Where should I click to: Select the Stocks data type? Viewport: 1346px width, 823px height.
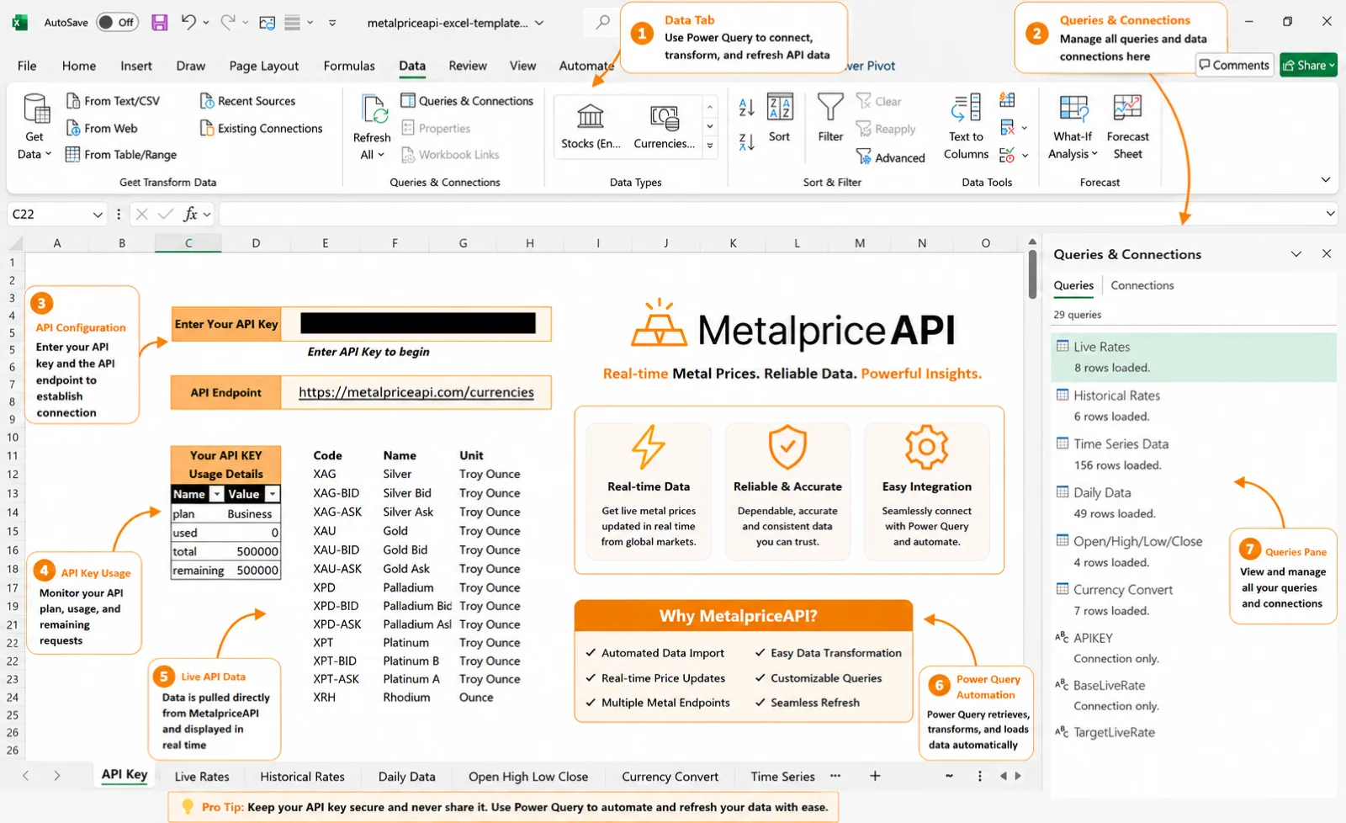coord(591,126)
